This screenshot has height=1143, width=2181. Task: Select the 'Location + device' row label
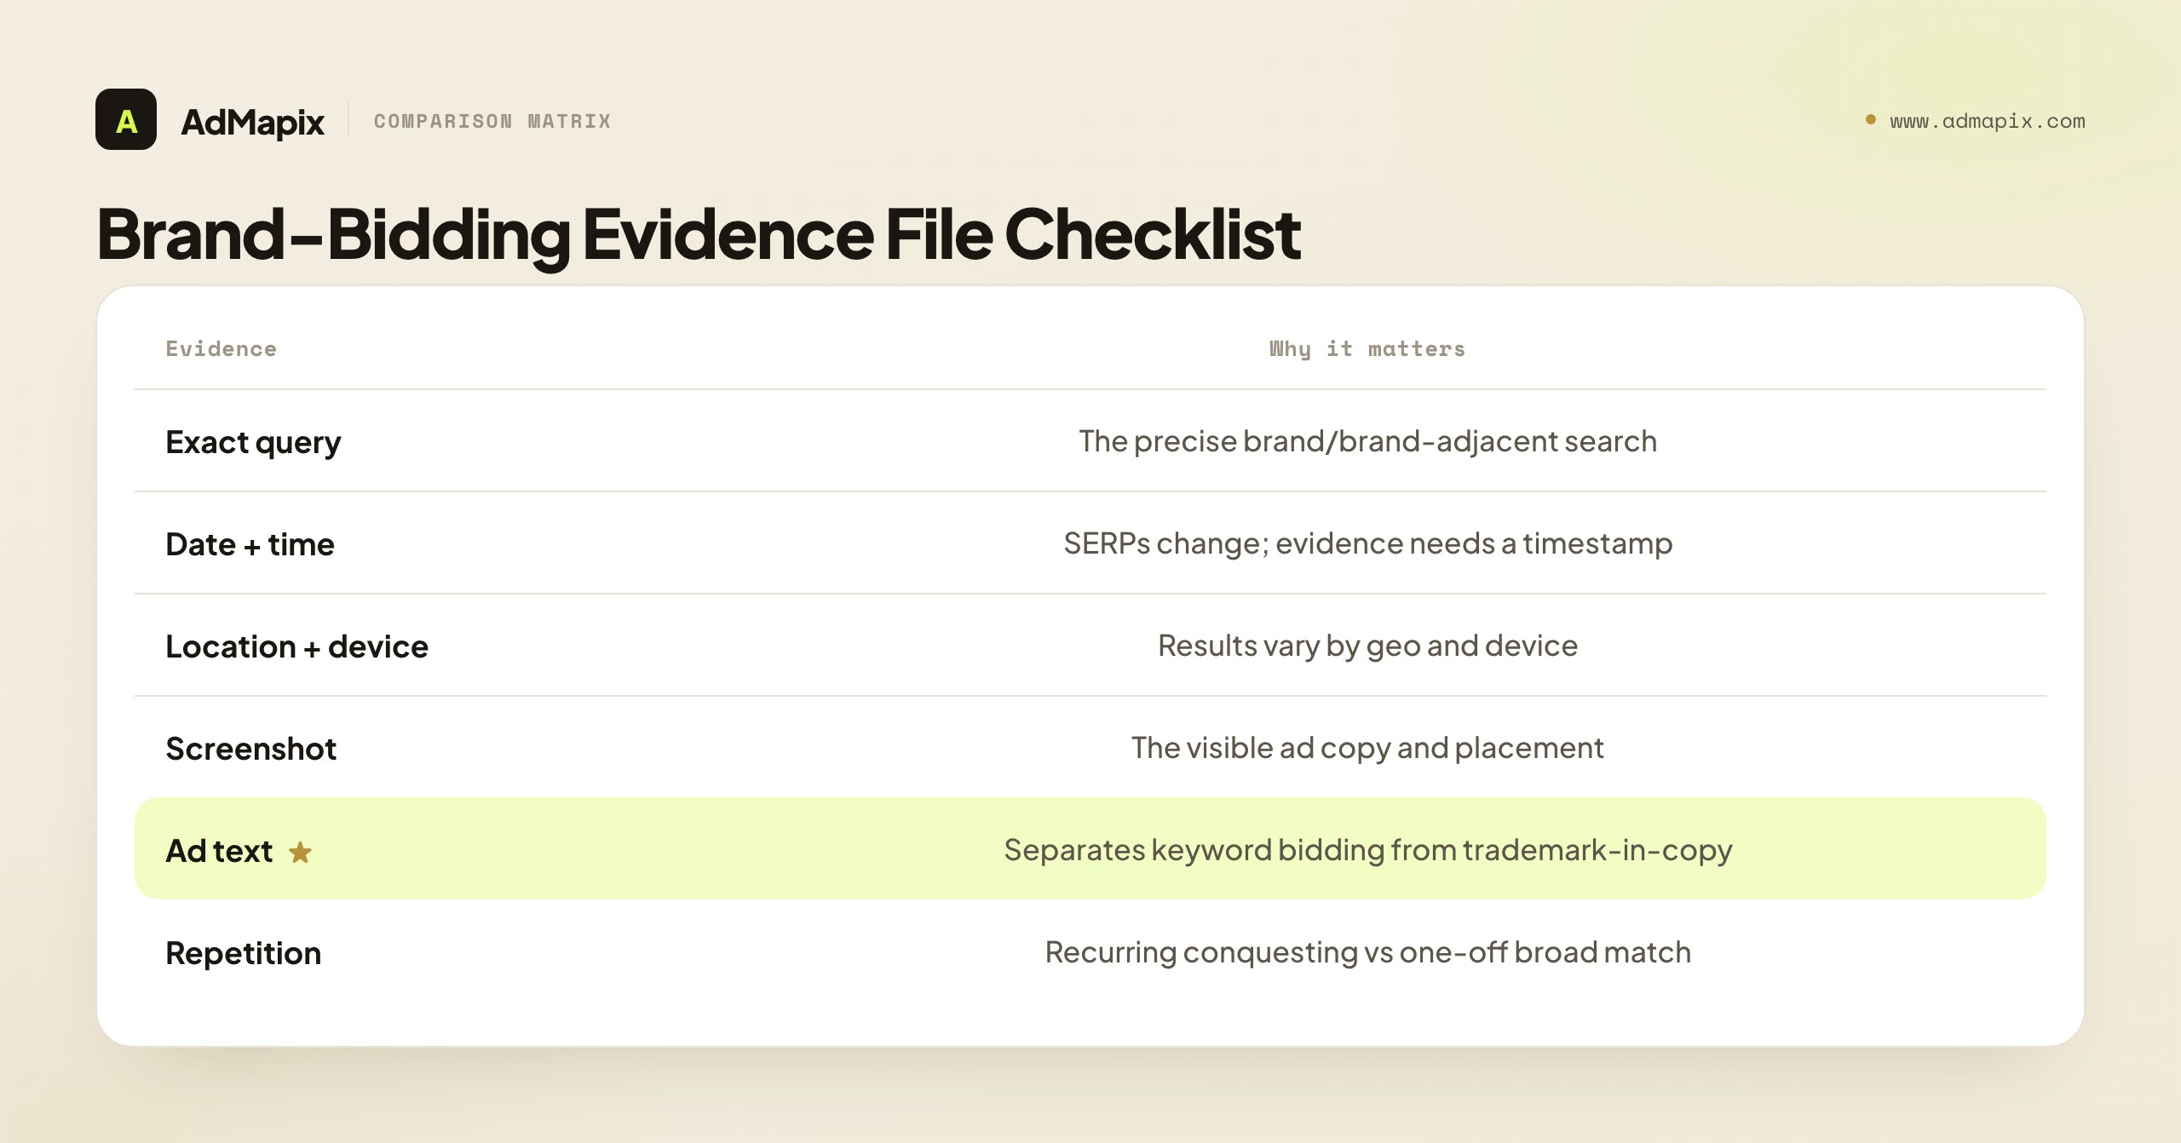tap(296, 646)
